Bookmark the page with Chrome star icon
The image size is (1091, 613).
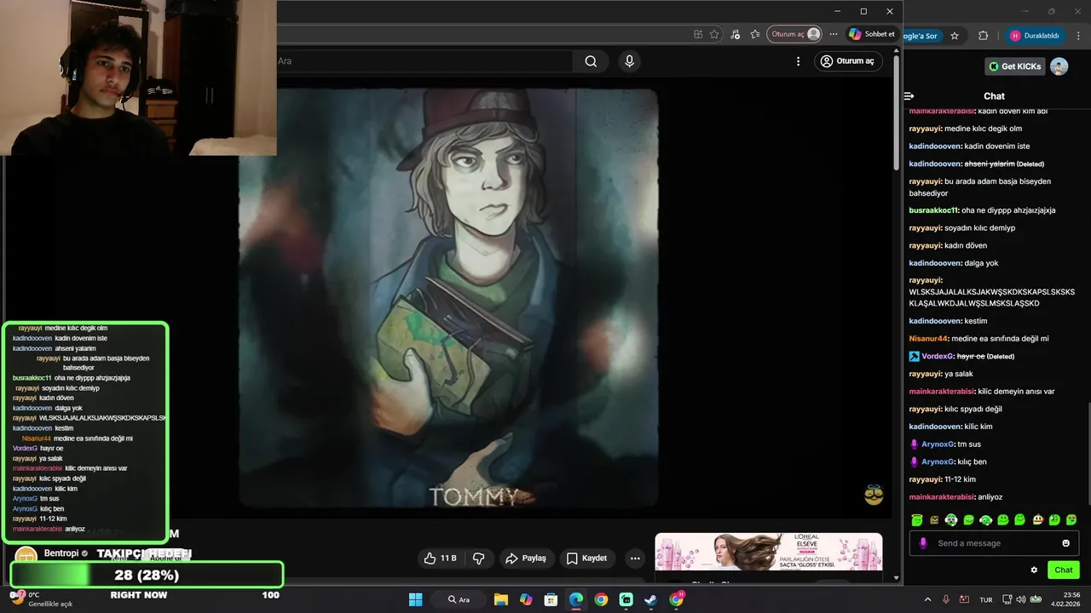tap(955, 36)
